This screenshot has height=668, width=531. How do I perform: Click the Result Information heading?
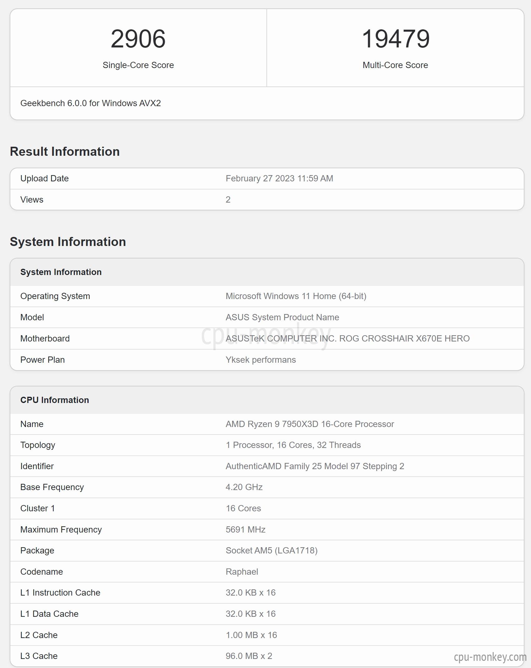click(65, 151)
